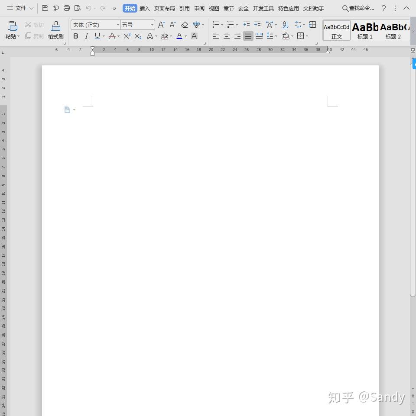The height and width of the screenshot is (416, 416).
Task: Enable center paragraph alignment
Action: click(x=227, y=36)
